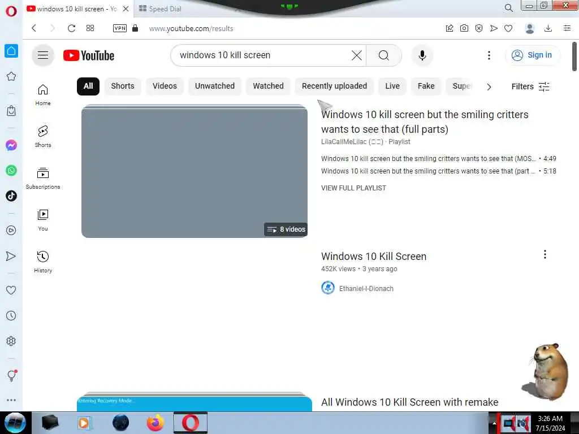Click VIEW FULL PLAYLIST link

click(x=353, y=188)
